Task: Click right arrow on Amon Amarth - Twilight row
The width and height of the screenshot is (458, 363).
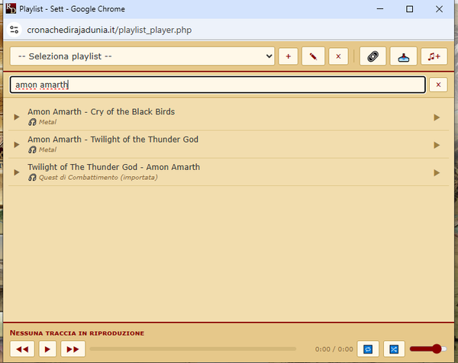Action: [437, 145]
